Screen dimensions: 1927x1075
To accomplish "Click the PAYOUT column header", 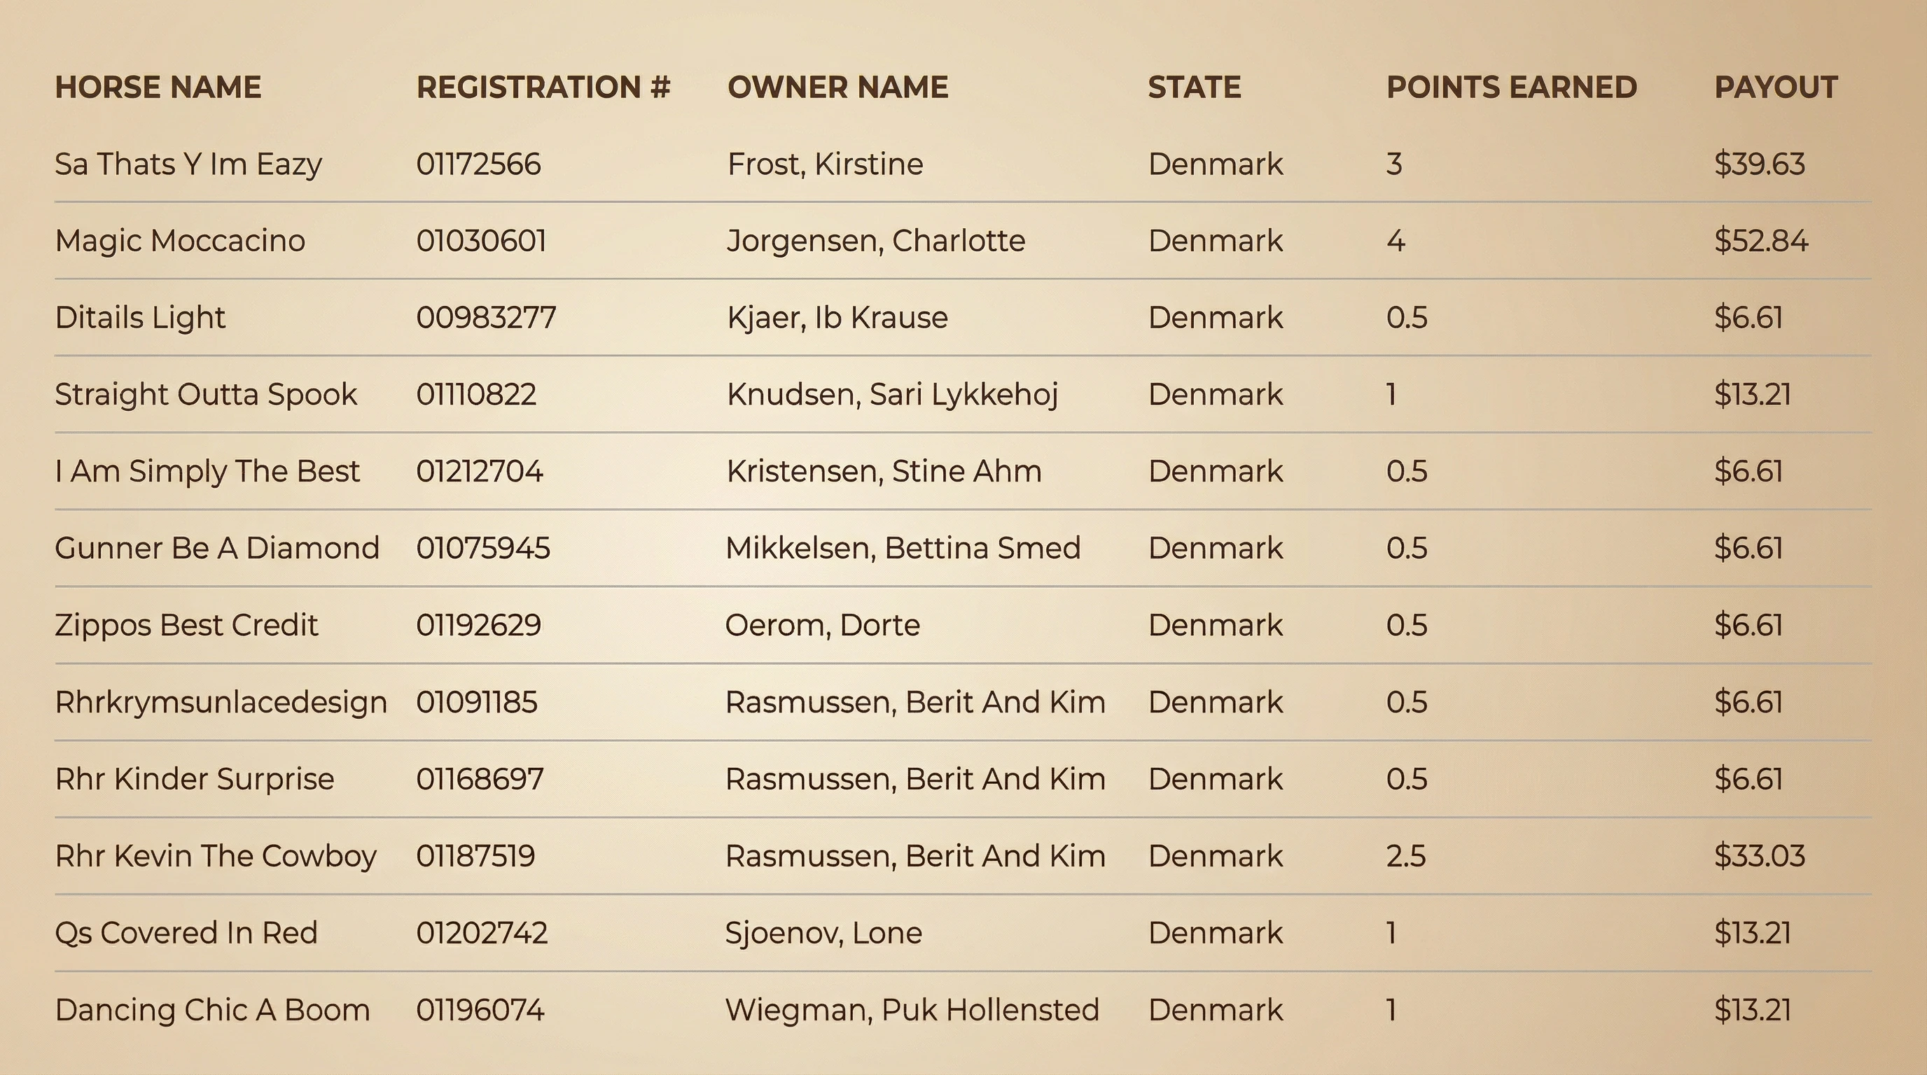I will 1775,87.
